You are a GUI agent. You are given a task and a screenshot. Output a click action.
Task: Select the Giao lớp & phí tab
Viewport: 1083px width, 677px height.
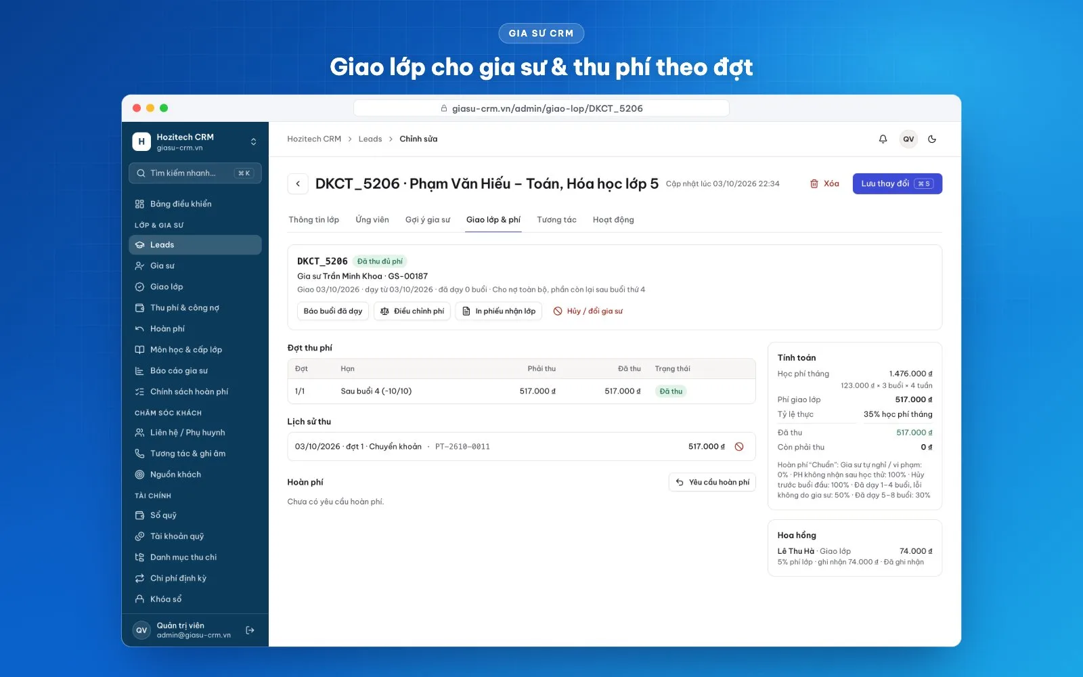[493, 220]
